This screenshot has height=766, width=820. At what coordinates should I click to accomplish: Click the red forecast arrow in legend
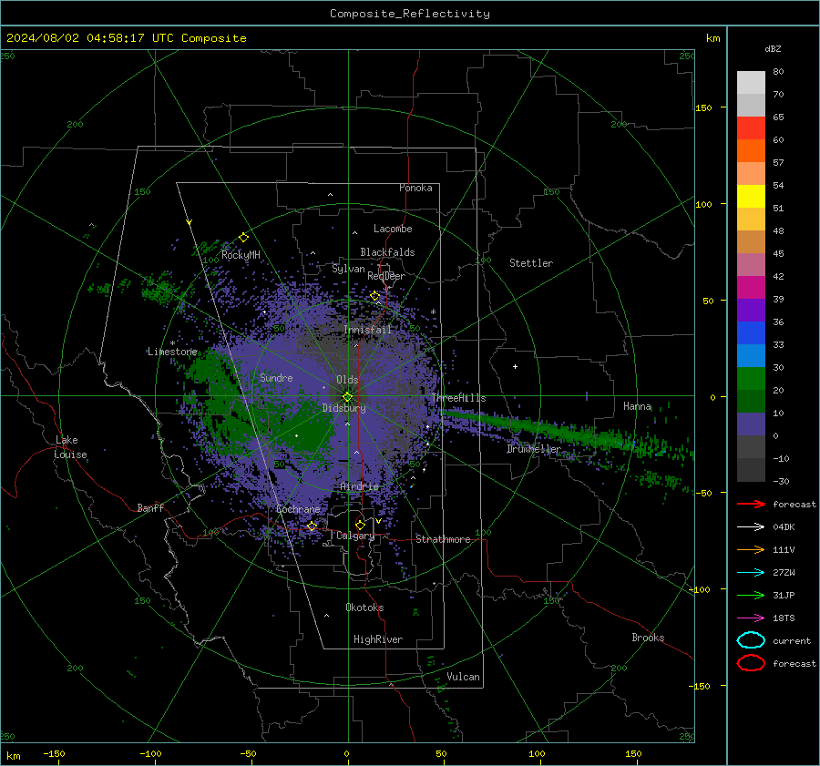(751, 504)
